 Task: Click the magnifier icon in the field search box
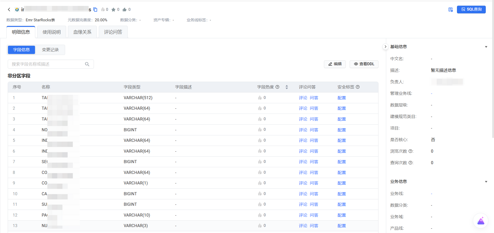87,64
